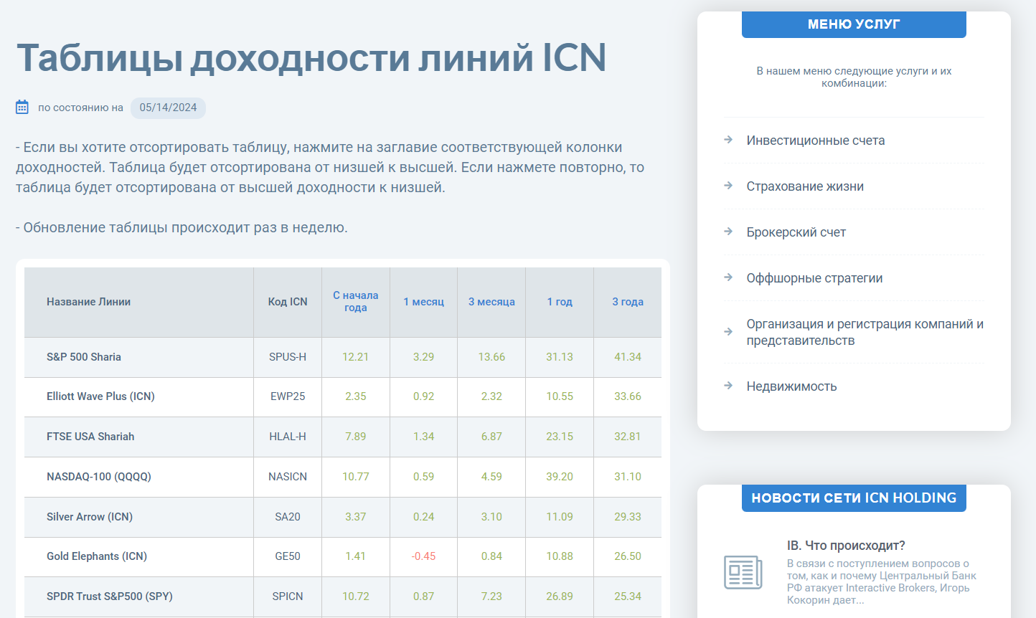
Task: Select the Silver Arrow (ICN) row name
Action: (x=90, y=517)
